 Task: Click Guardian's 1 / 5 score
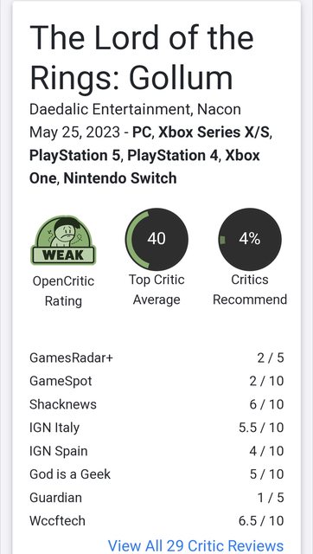tap(271, 498)
